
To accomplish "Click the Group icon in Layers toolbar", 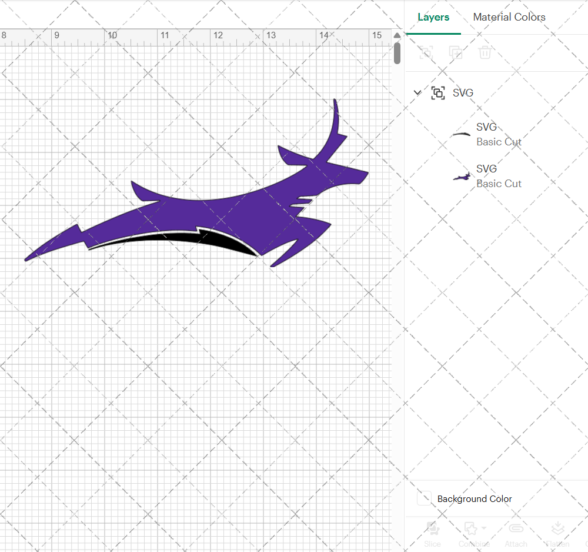I will pos(426,52).
